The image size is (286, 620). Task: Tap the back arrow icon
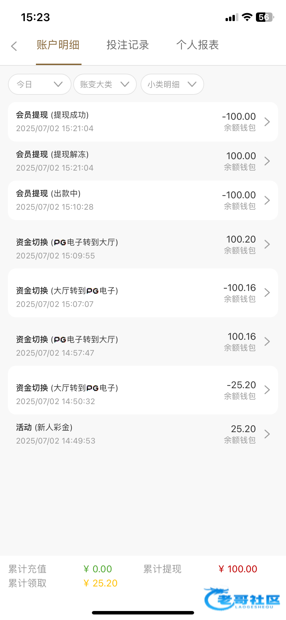pyautogui.click(x=14, y=46)
